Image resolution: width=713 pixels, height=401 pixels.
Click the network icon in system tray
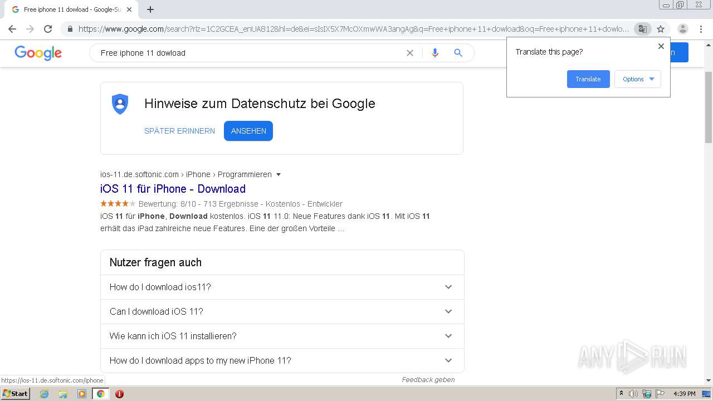pyautogui.click(x=647, y=394)
